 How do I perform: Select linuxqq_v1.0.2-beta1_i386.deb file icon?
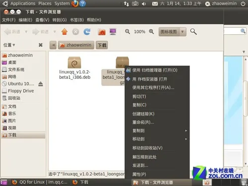pyautogui.click(x=74, y=62)
